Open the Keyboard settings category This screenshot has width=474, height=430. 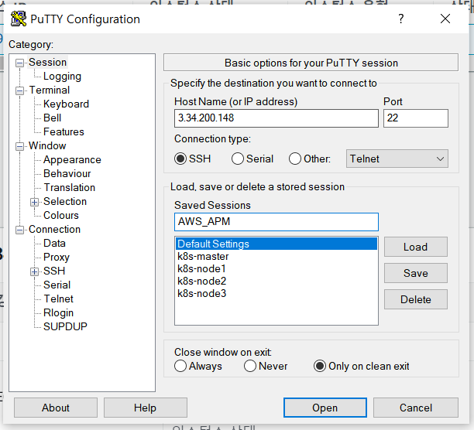(x=66, y=104)
